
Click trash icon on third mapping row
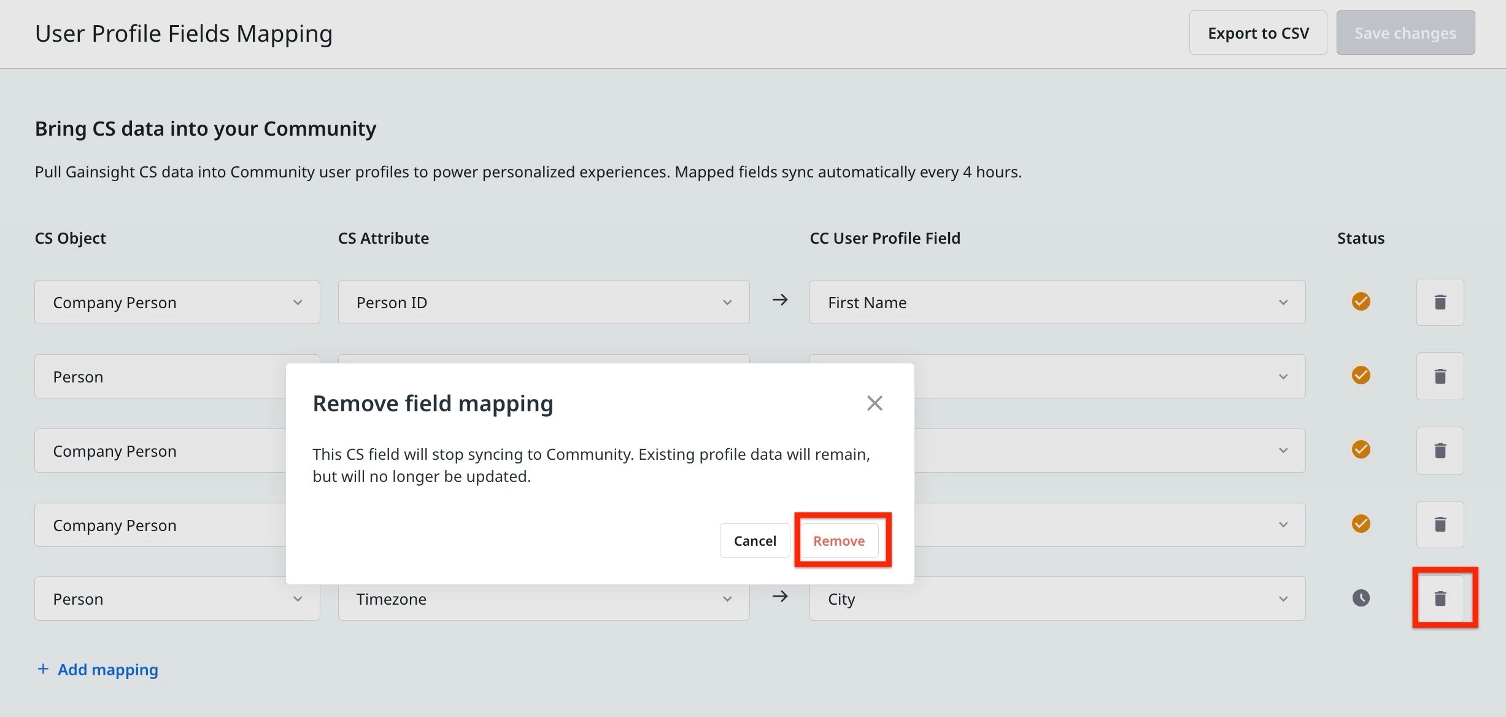click(1440, 451)
